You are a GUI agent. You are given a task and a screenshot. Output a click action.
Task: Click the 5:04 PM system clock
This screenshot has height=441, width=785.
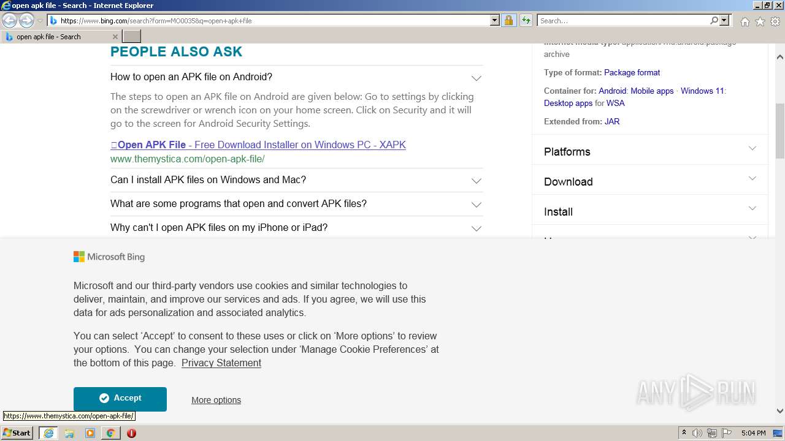(753, 433)
